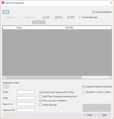This screenshot has width=114, height=119.
Task: Uncheck the RVT file type checkbox
Action: click(44, 18)
